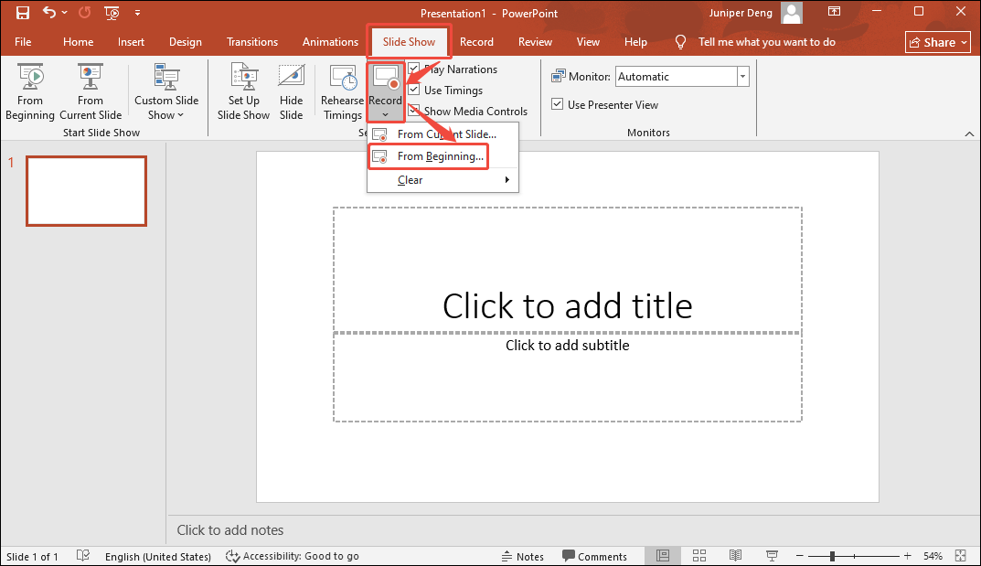Click Set Up Slide Show
This screenshot has height=566, width=981.
pyautogui.click(x=243, y=91)
